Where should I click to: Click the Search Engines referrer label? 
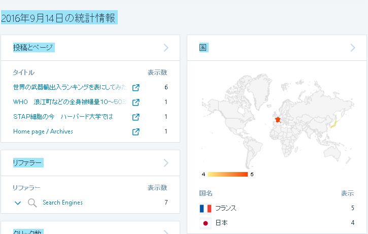coord(62,203)
